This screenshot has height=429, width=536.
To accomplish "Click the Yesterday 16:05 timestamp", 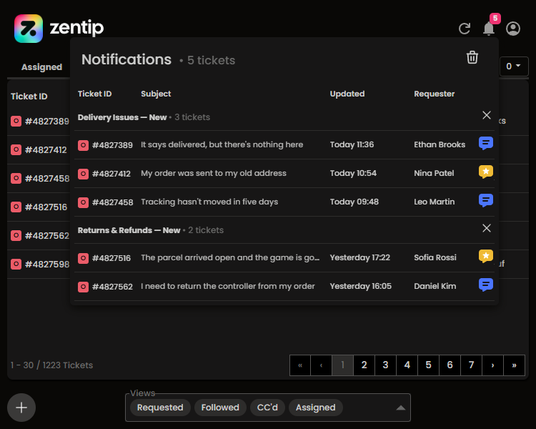I will pos(361,286).
